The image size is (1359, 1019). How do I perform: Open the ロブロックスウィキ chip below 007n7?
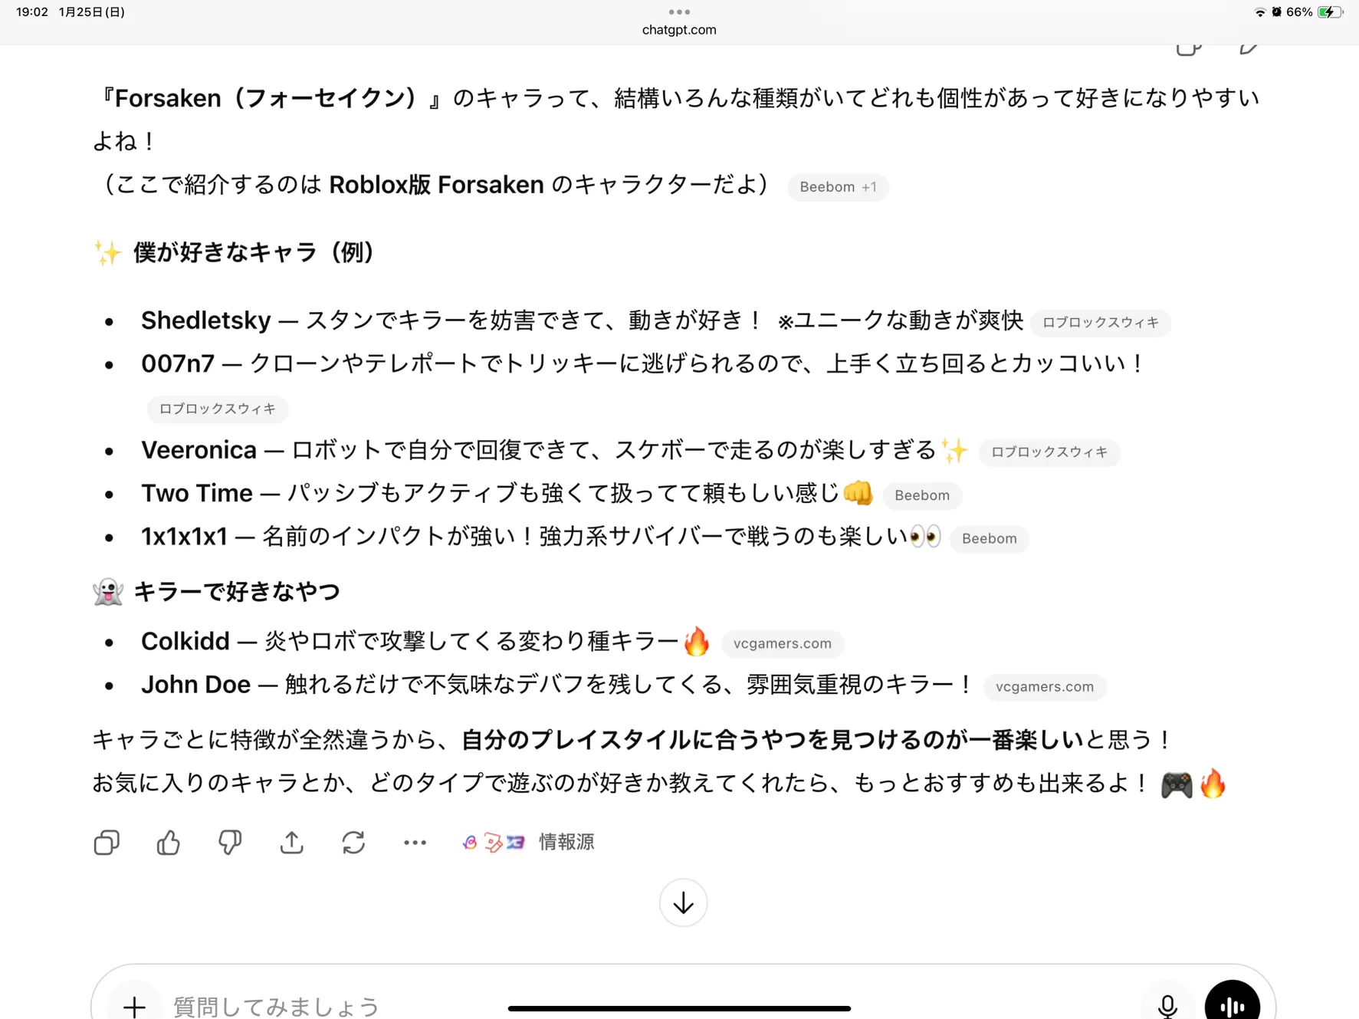point(218,409)
